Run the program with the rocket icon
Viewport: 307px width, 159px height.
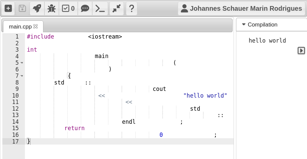pos(37,8)
